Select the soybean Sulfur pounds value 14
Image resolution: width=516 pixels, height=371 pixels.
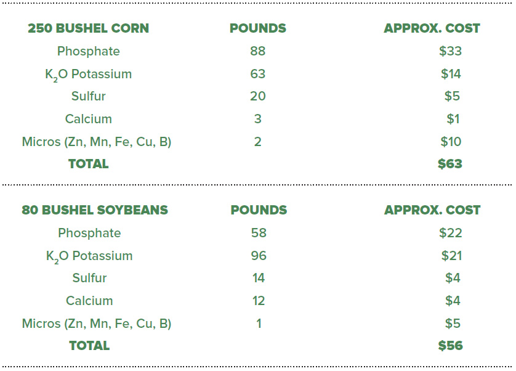pyautogui.click(x=259, y=278)
